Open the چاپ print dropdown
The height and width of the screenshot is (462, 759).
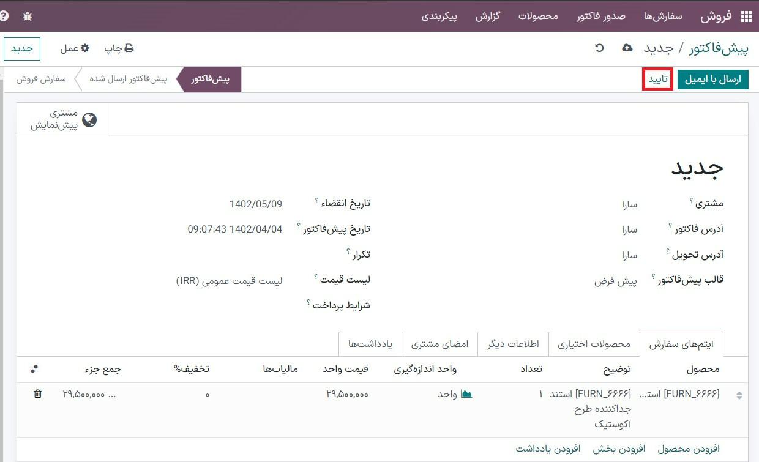click(x=119, y=48)
